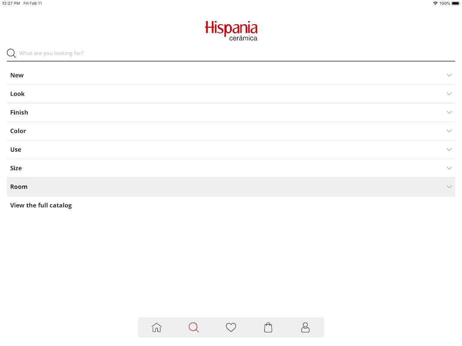This screenshot has height=346, width=462.
Task: Expand the Color row chevron
Action: 449,131
